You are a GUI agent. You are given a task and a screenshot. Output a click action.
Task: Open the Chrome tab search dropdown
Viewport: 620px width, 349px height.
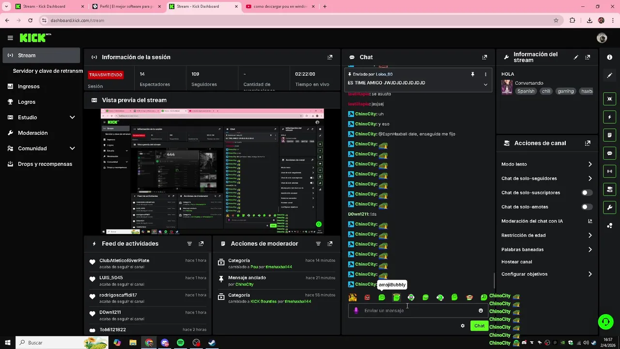[x=7, y=6]
